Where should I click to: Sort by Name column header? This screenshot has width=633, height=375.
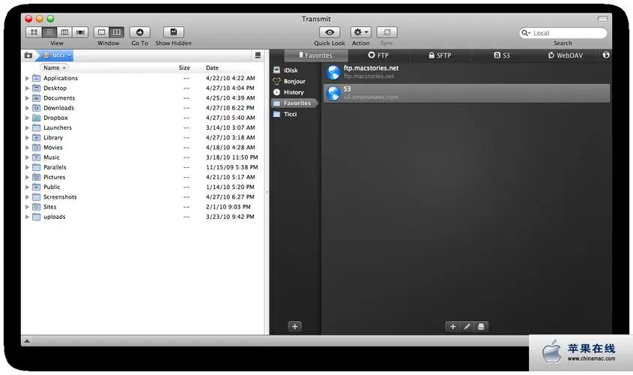point(55,67)
